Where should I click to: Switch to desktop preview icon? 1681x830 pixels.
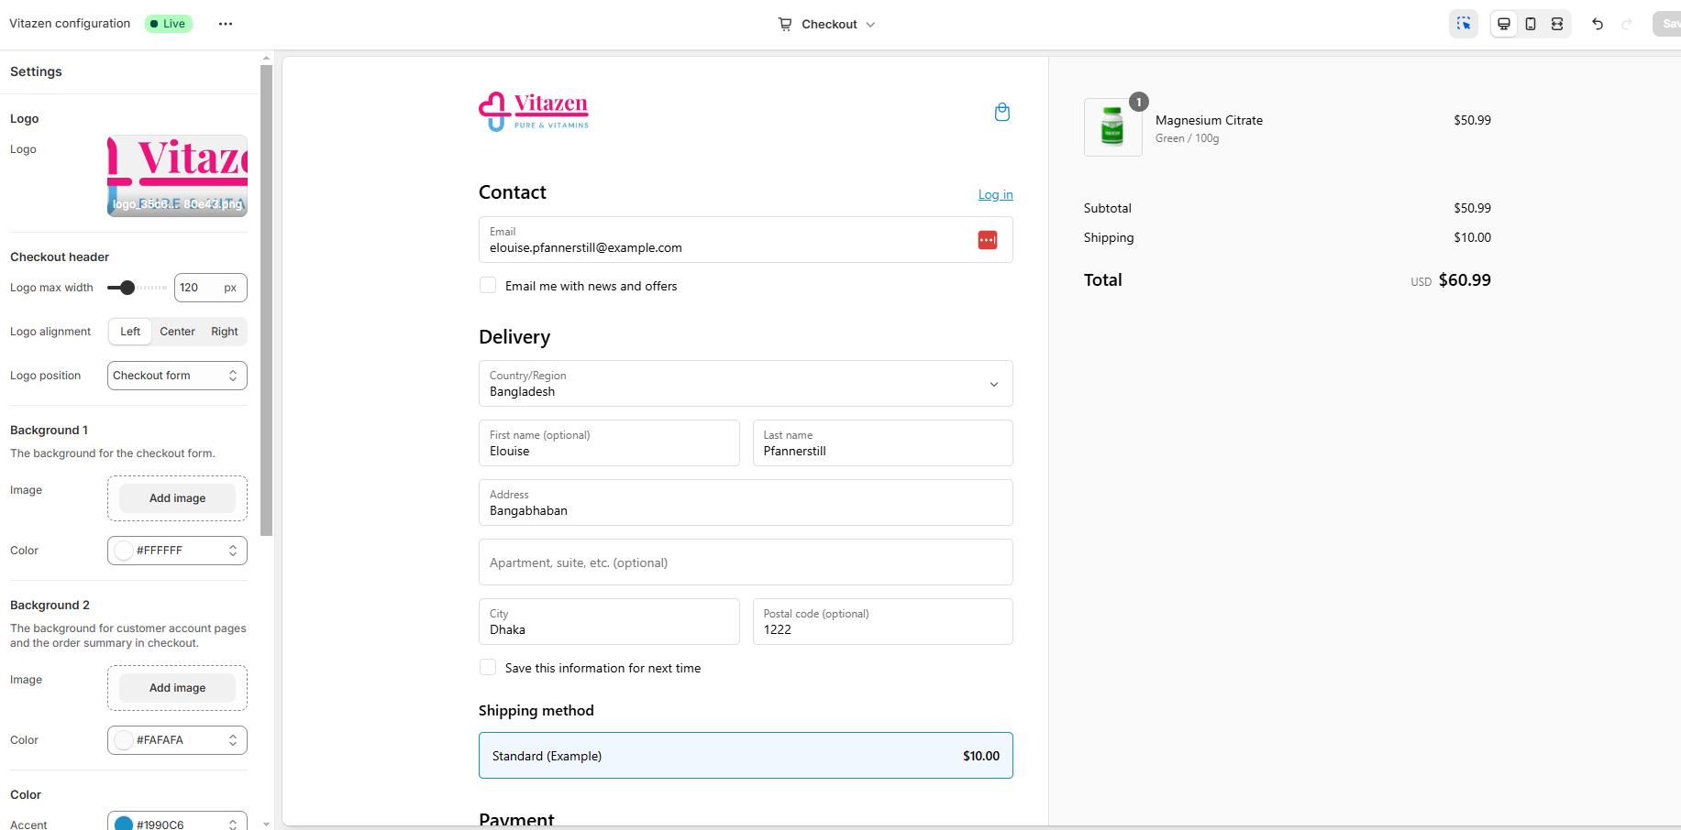[1504, 24]
